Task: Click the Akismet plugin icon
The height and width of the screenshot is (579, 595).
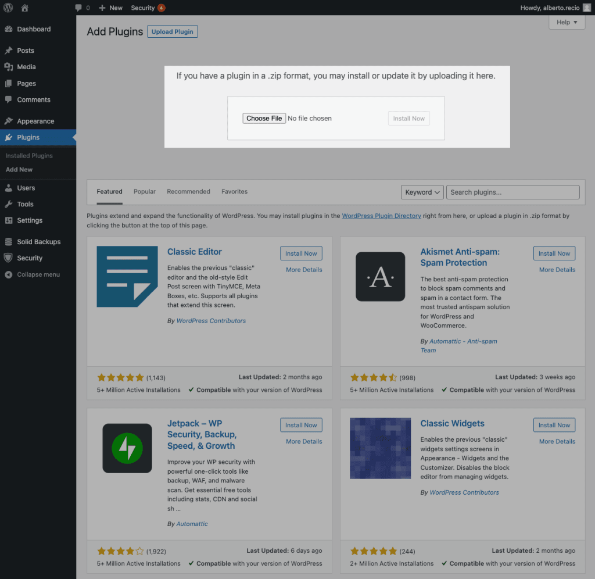Action: (x=380, y=276)
